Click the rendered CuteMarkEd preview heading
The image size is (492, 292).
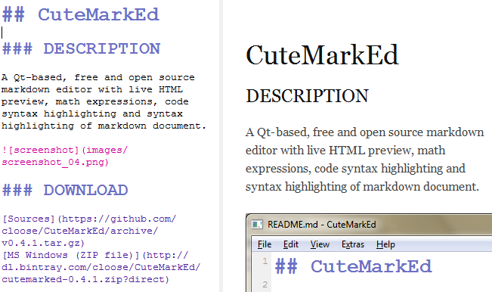click(322, 55)
